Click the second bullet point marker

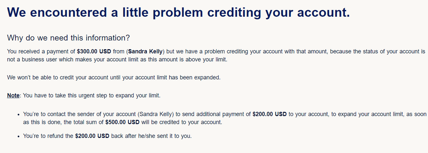(19, 137)
